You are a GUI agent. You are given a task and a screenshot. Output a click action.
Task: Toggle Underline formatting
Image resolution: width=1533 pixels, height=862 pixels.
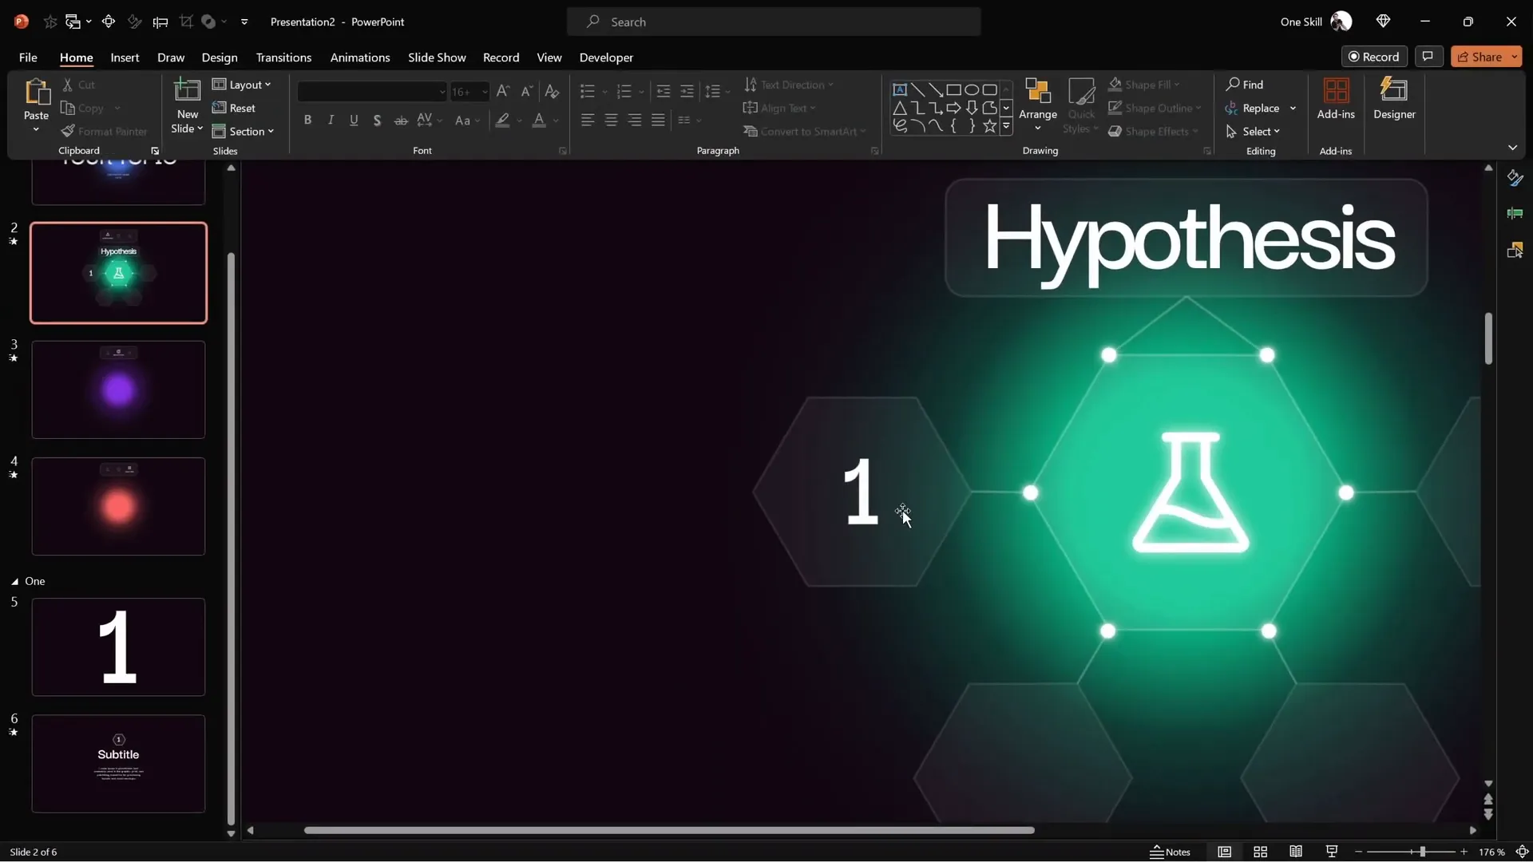tap(354, 120)
